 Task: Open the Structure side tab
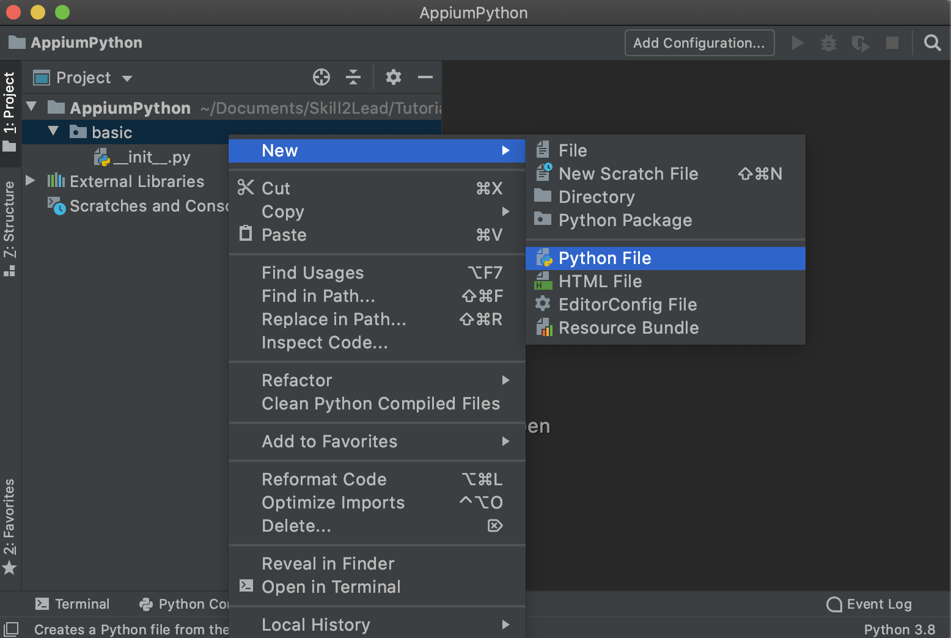tap(9, 227)
